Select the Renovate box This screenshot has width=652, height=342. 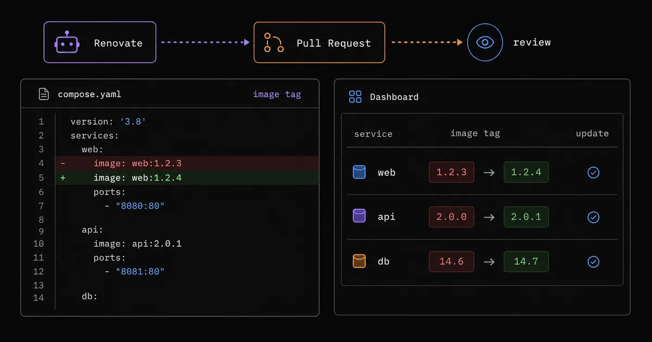tap(100, 42)
